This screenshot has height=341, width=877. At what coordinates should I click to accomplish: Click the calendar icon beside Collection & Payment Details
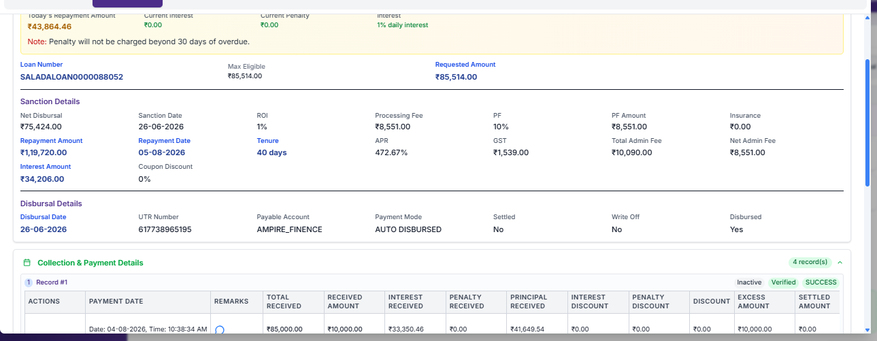pos(27,263)
